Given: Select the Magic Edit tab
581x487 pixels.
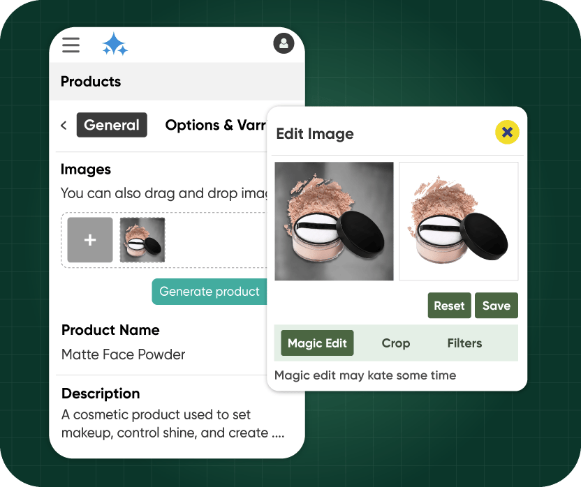Looking at the screenshot, I should 317,343.
